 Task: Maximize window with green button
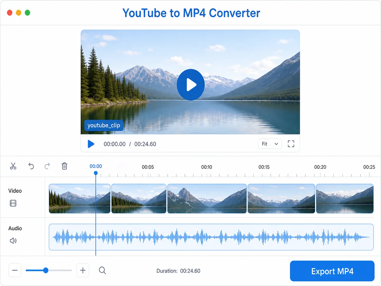[x=27, y=13]
